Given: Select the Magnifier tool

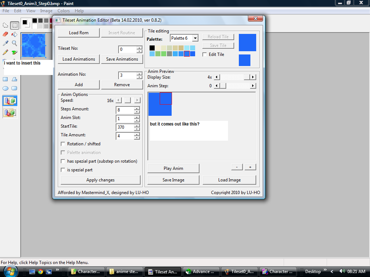Looking at the screenshot, I should (x=14, y=43).
